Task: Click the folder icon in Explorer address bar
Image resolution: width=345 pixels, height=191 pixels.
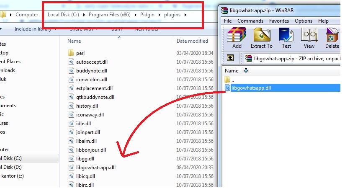Action: (x=3, y=15)
